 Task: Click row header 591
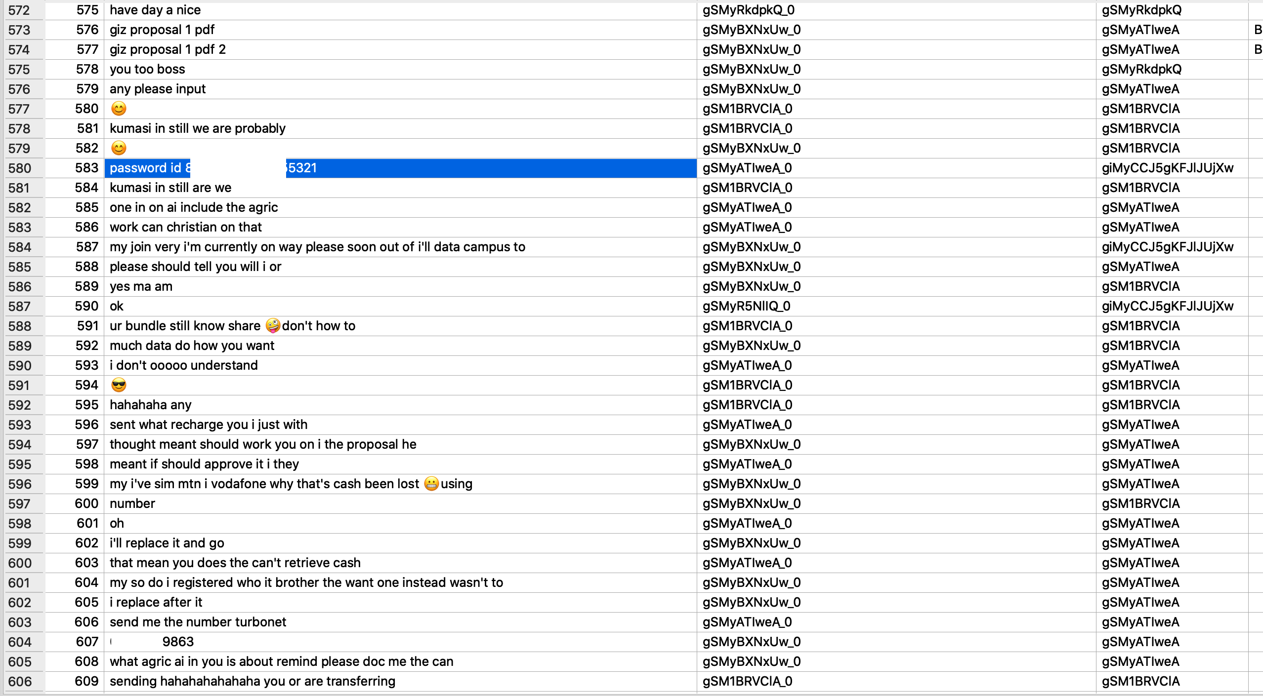tap(24, 385)
